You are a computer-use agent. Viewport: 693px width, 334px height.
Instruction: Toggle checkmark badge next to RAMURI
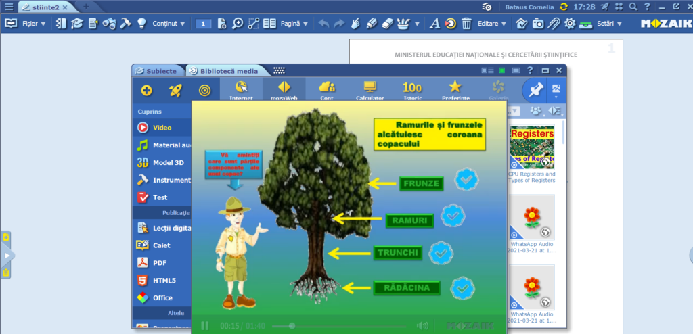[x=453, y=216]
